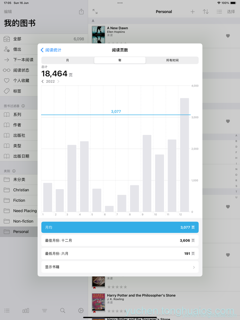Tap 编辑 in sidebar header

pos(8,12)
